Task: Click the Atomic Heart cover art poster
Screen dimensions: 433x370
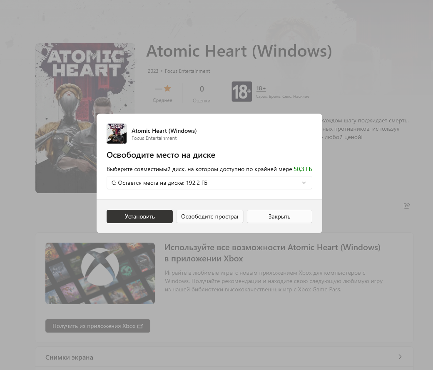Action: pyautogui.click(x=85, y=118)
